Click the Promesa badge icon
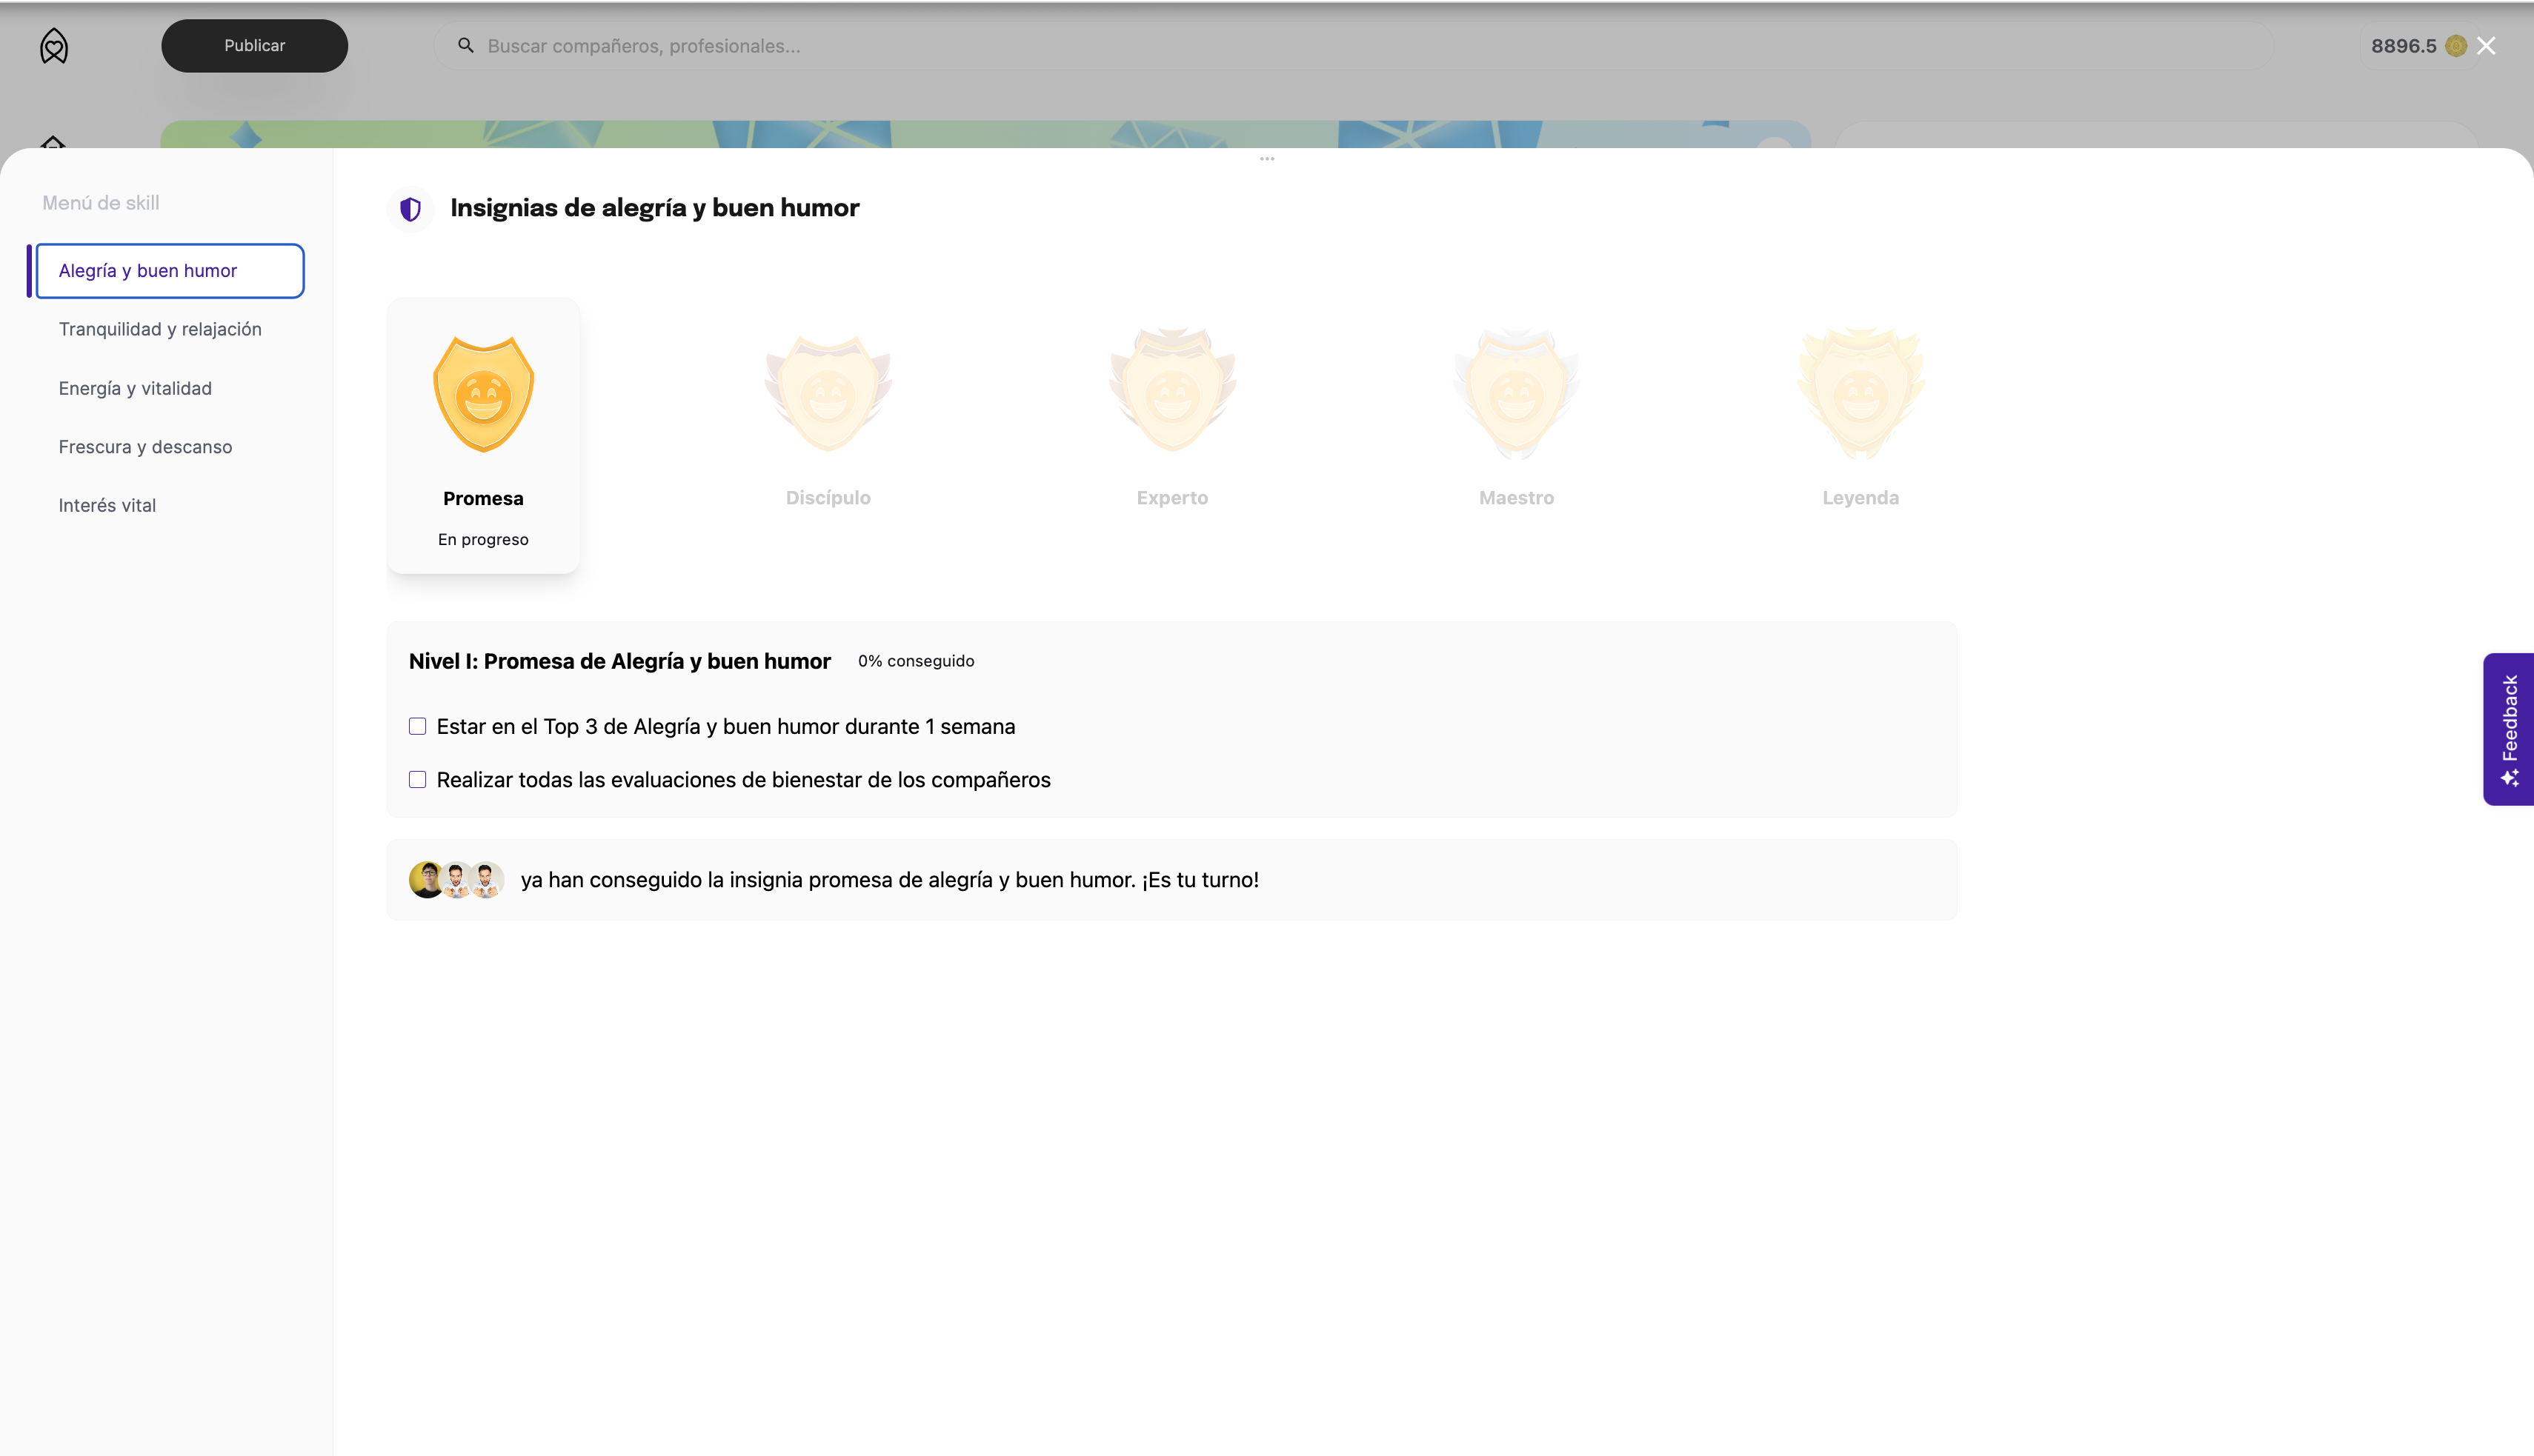Image resolution: width=2534 pixels, height=1456 pixels. tap(483, 394)
